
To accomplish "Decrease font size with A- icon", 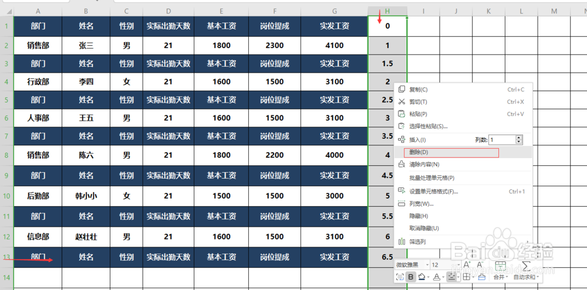I will (x=480, y=265).
